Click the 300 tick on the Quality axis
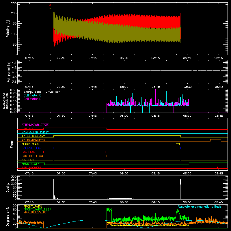 coord(14,177)
